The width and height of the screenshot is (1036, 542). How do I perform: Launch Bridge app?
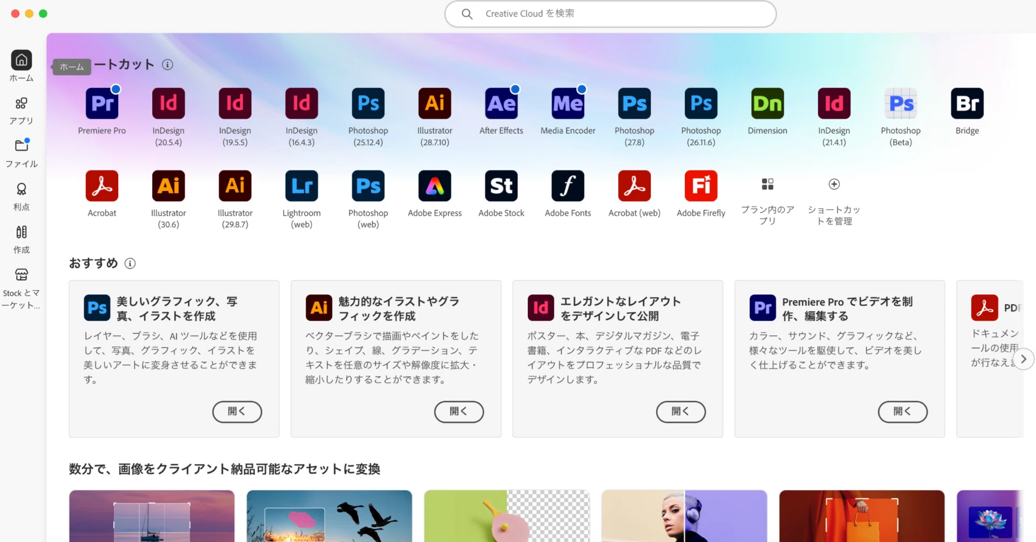967,103
